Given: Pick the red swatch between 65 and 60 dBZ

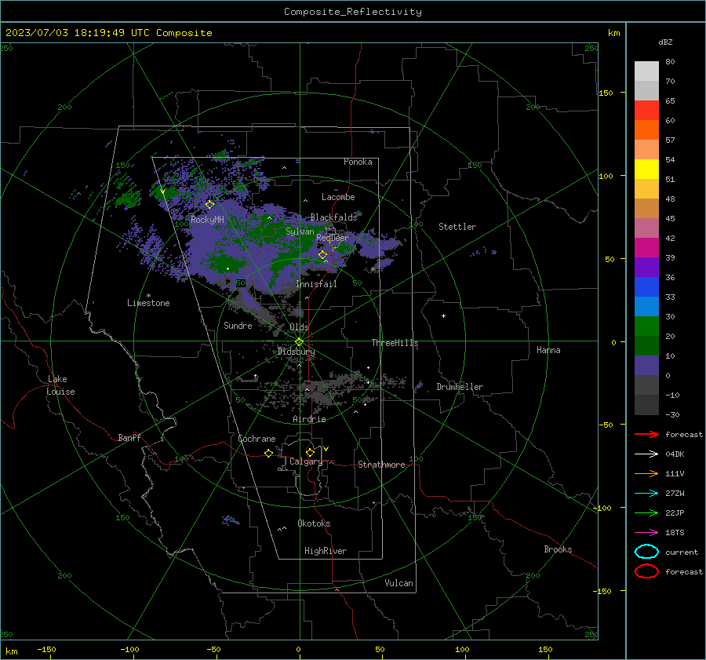Looking at the screenshot, I should 646,111.
